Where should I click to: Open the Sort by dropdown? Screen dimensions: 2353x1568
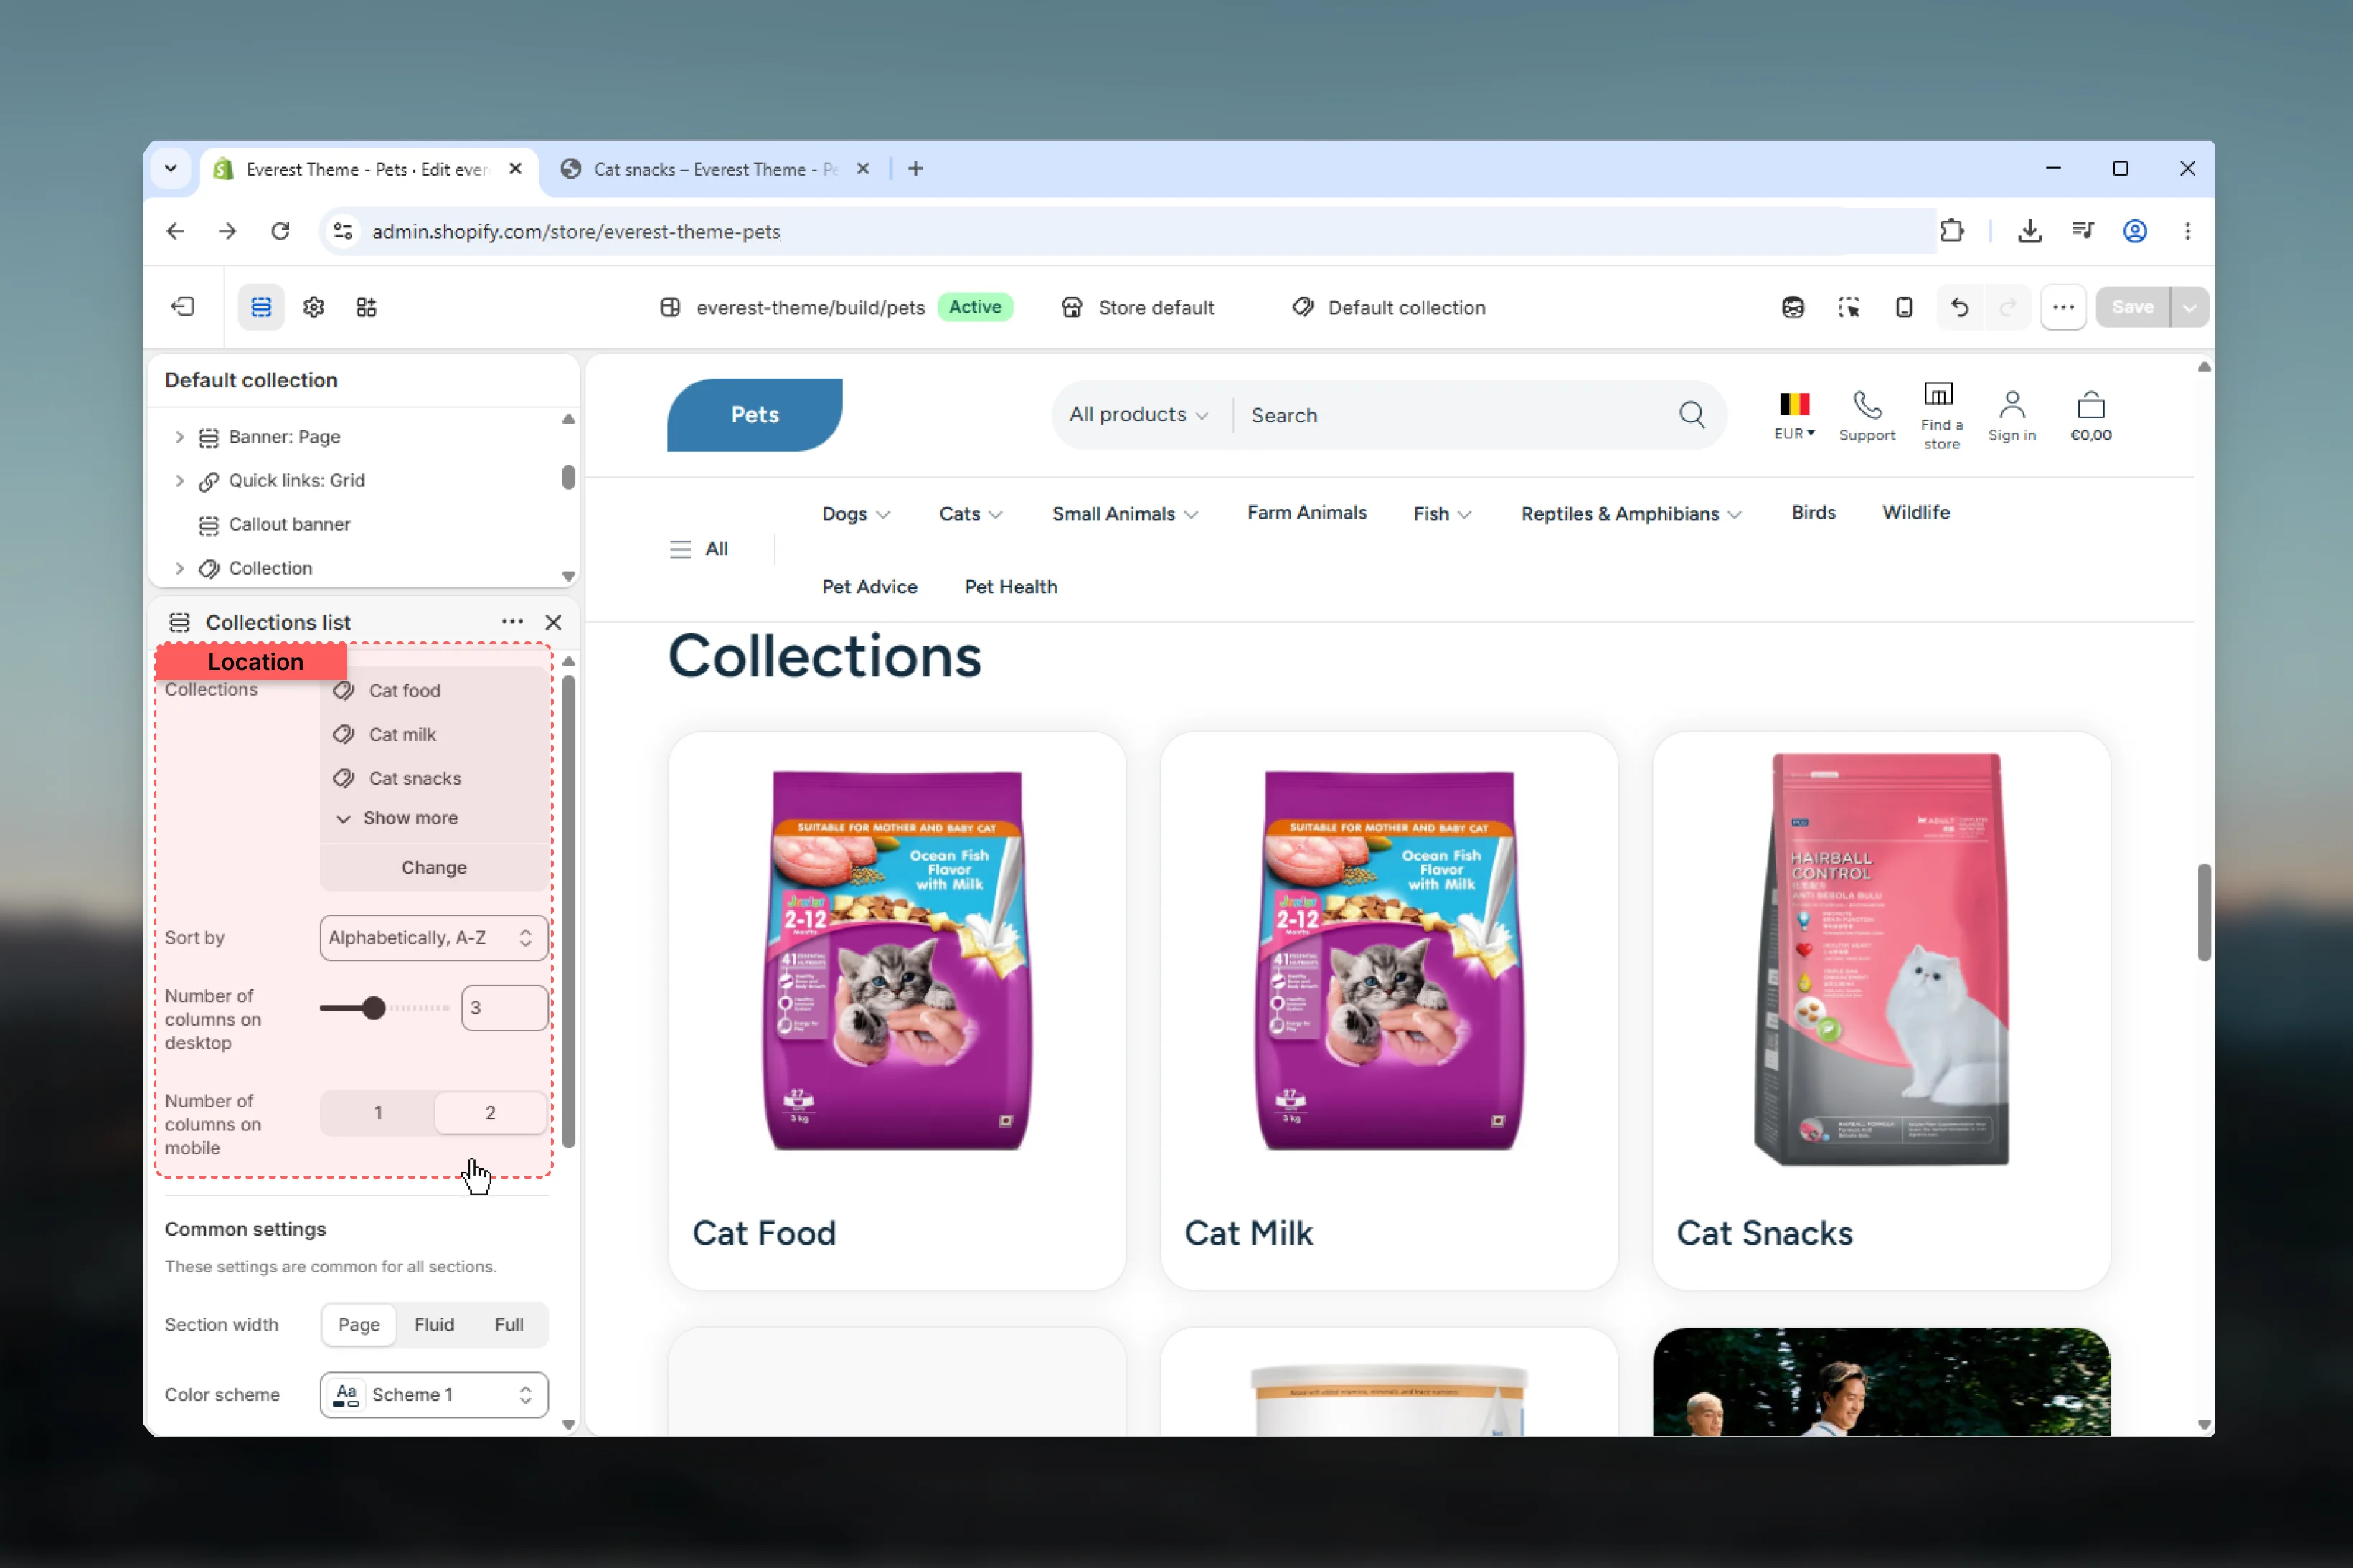[x=434, y=937]
